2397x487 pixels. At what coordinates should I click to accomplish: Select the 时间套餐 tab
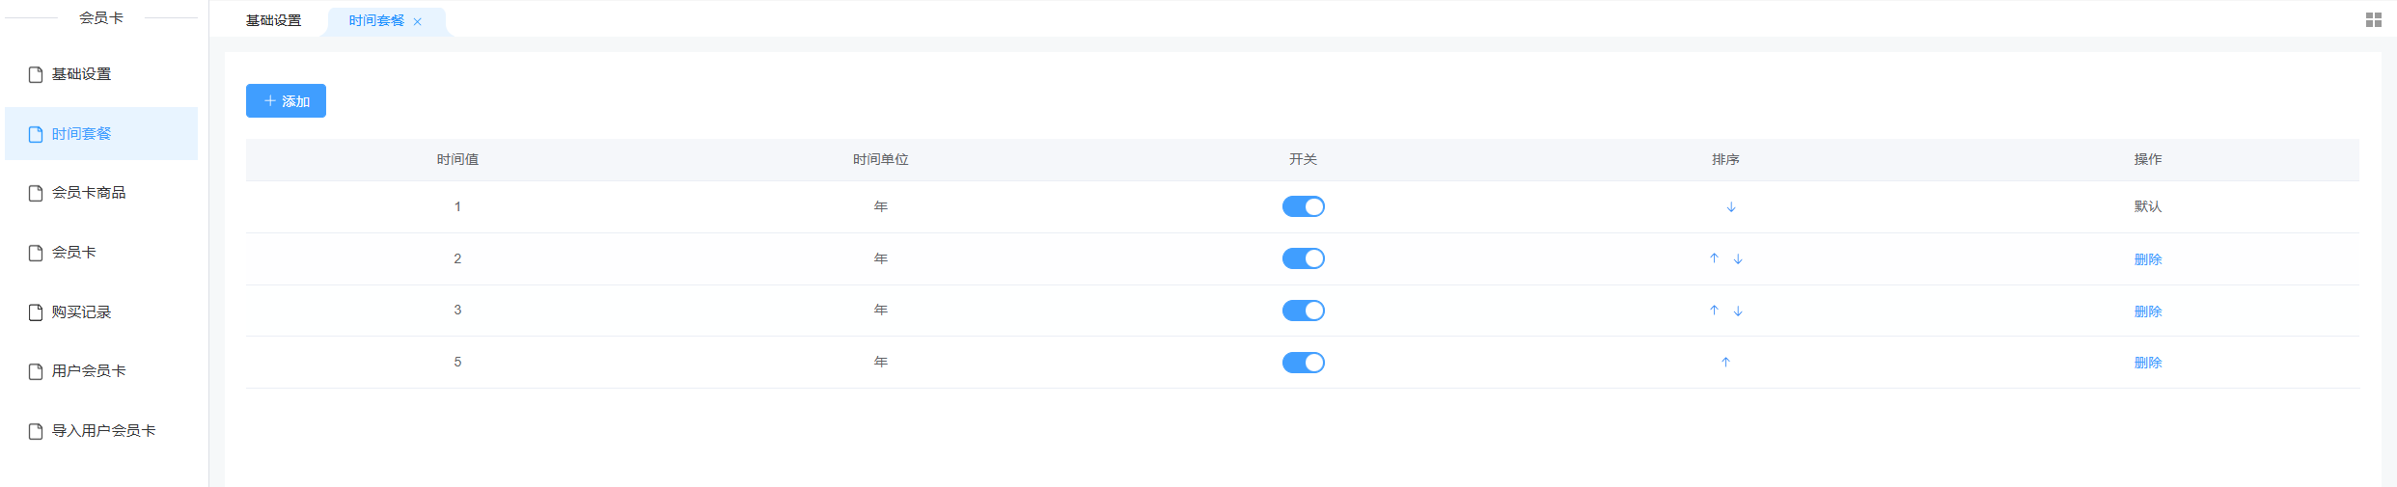(x=377, y=21)
